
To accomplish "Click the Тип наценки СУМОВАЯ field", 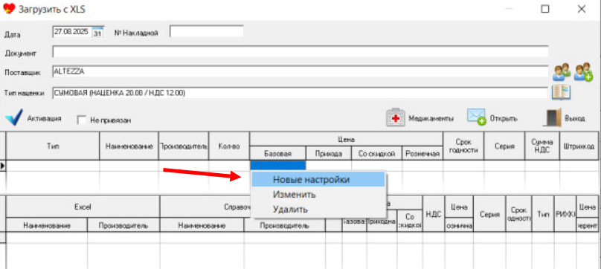I will (x=300, y=93).
